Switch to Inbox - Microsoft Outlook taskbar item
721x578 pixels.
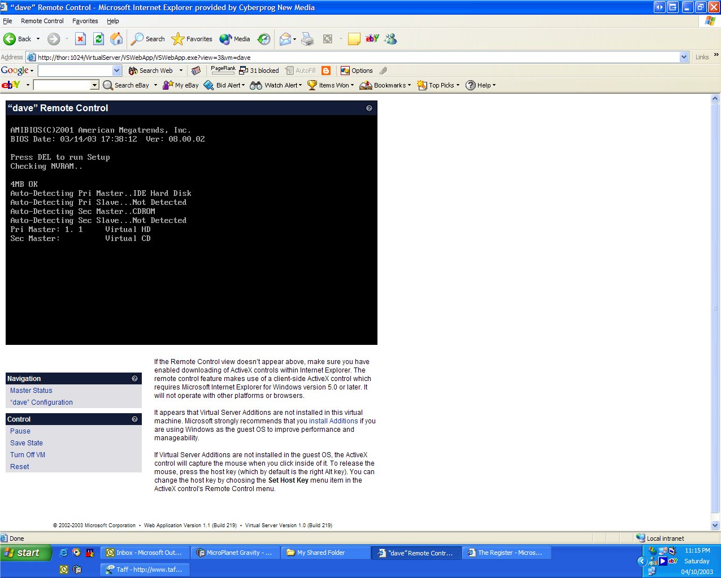point(145,553)
